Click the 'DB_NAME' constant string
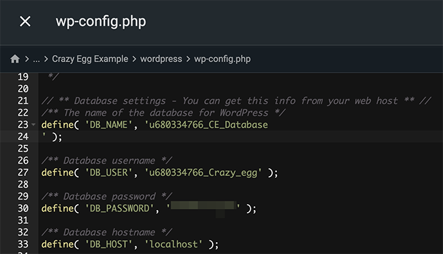Viewport: 443px width, 254px height. 108,124
